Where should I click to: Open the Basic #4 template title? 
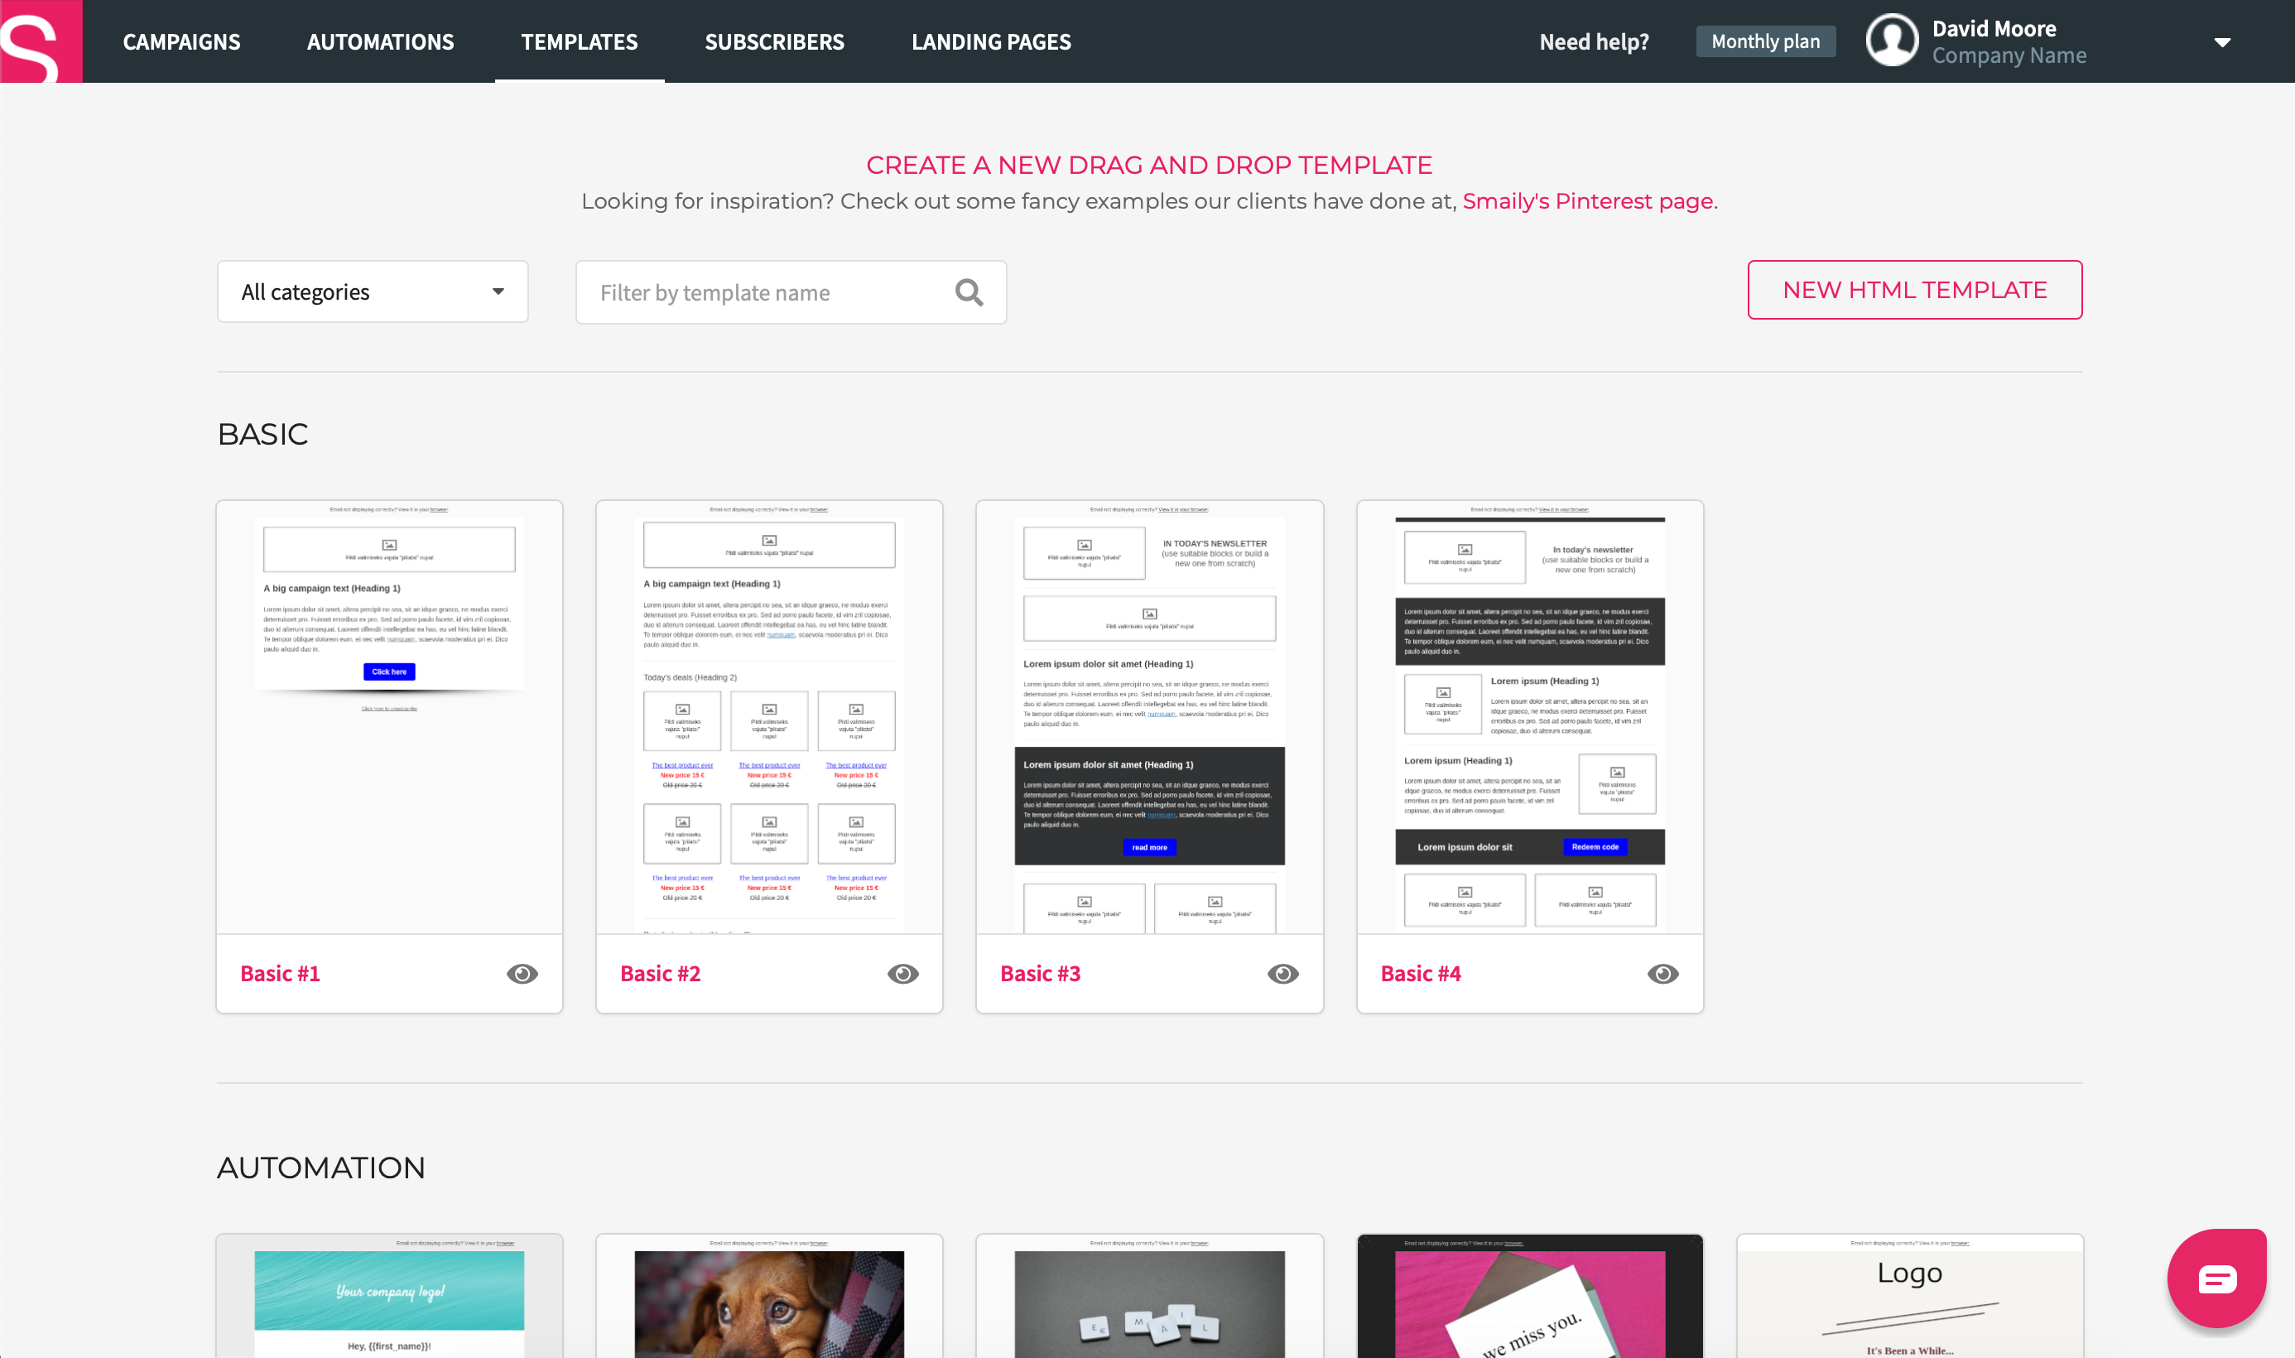coord(1421,974)
